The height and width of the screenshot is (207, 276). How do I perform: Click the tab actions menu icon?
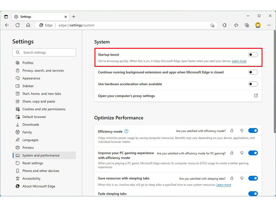[x=6, y=17]
